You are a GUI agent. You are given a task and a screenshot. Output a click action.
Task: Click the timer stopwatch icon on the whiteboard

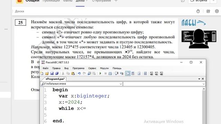(198, 11)
